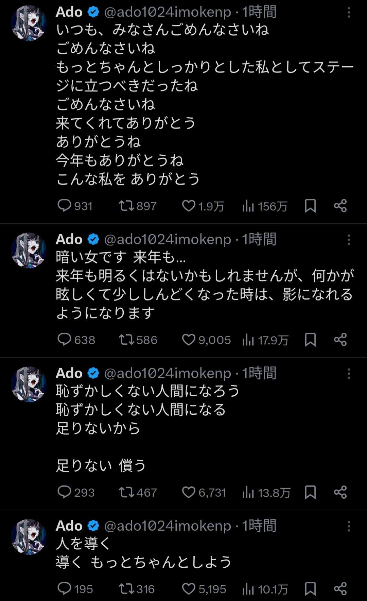Reply to the tweet with 638 replies
This screenshot has width=367, height=601.
[64, 340]
